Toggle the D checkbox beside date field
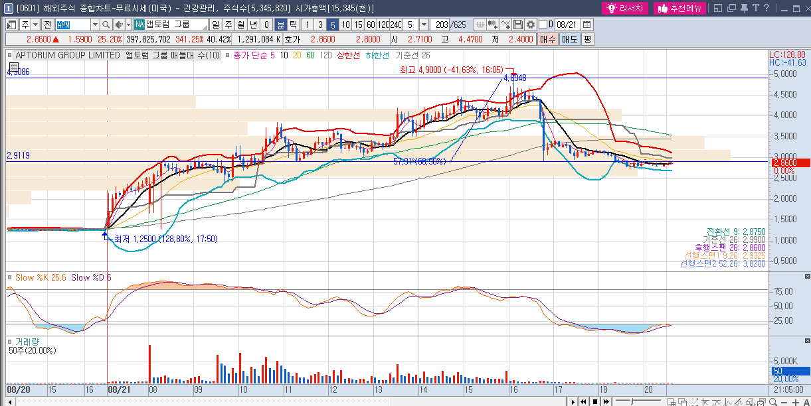This screenshot has height=406, width=811. tap(543, 25)
